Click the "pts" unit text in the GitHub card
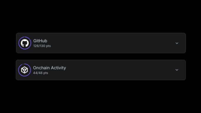This screenshot has height=113, width=201. (48, 46)
